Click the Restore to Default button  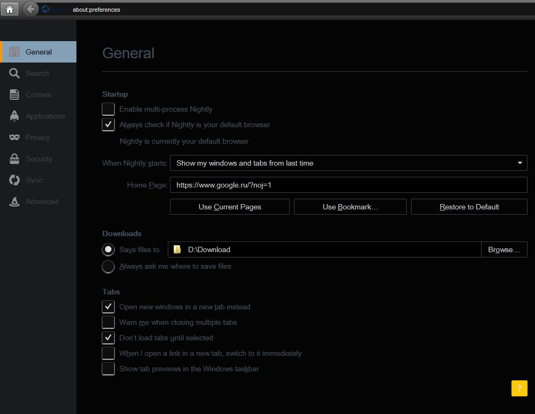coord(469,207)
